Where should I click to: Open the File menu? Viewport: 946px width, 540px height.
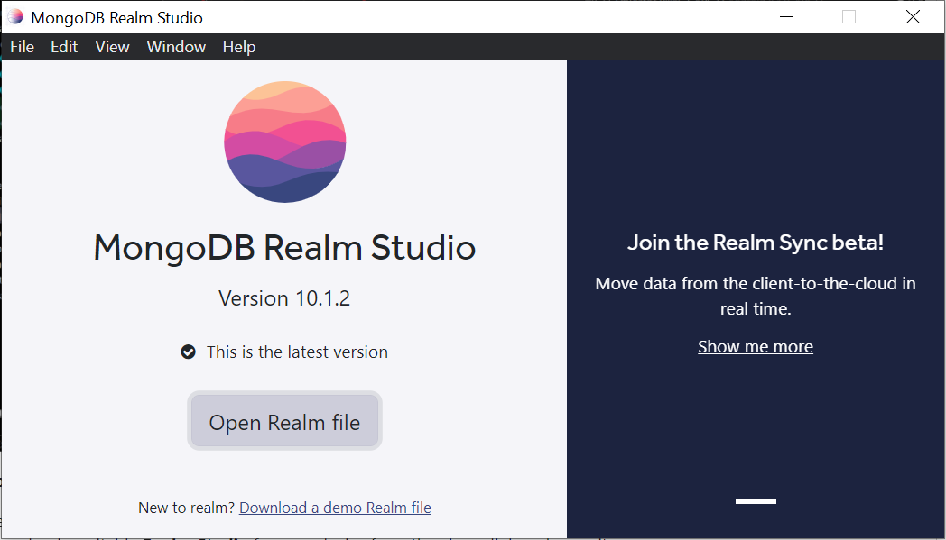pyautogui.click(x=23, y=47)
